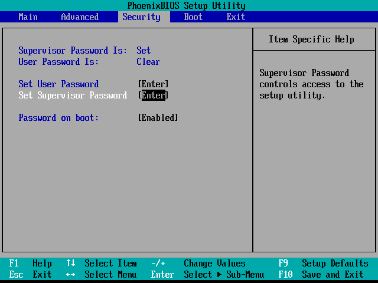Open the Main menu tab

28,17
